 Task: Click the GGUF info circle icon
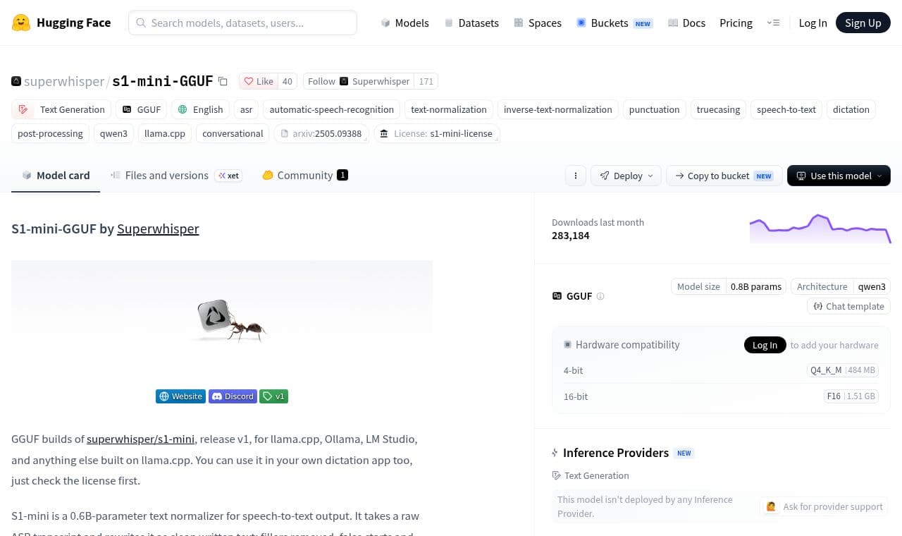tap(600, 296)
